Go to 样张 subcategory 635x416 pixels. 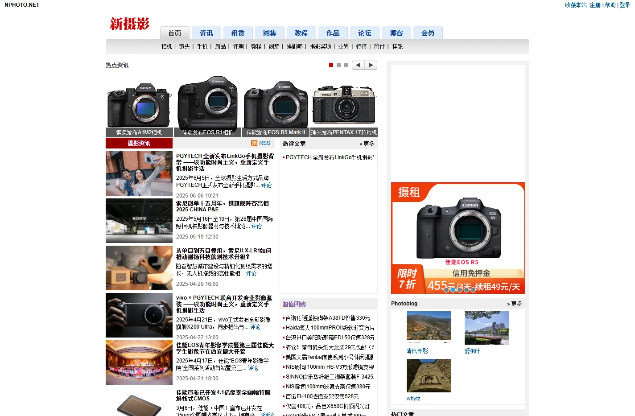pos(397,46)
